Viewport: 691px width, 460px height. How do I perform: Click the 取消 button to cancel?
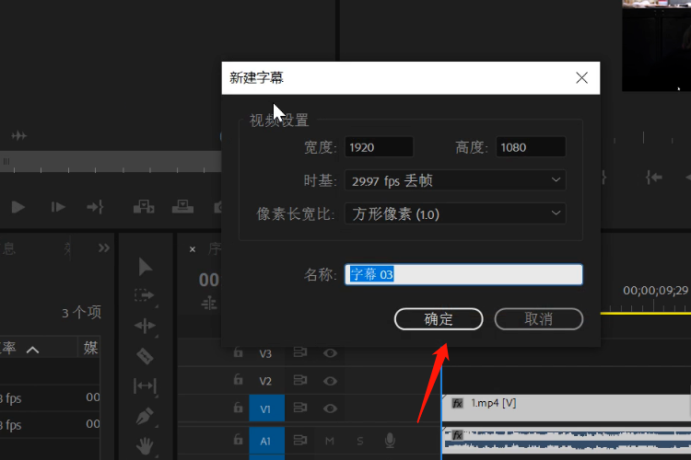coord(539,318)
